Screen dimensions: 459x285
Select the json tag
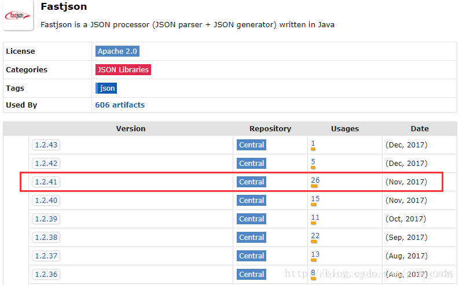tap(106, 88)
